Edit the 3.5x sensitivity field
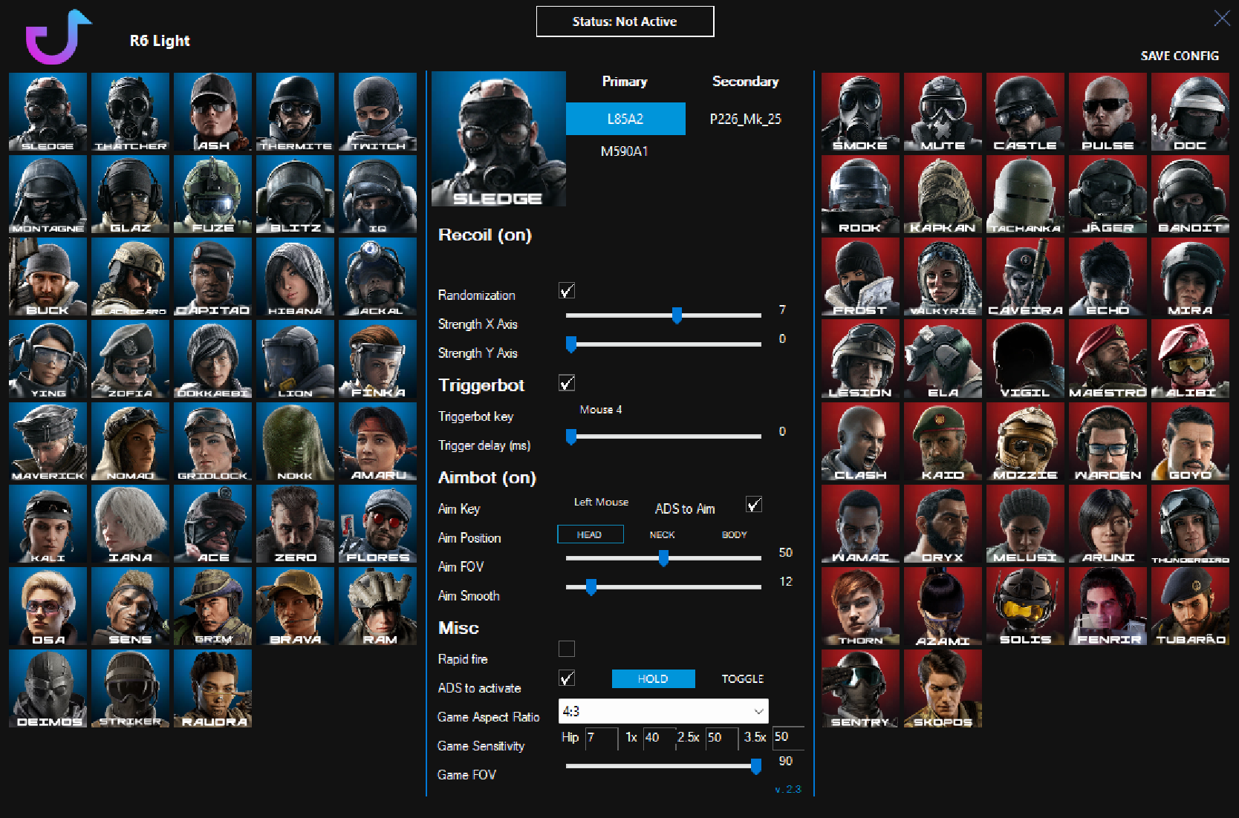Image resolution: width=1239 pixels, height=818 pixels. coord(788,737)
